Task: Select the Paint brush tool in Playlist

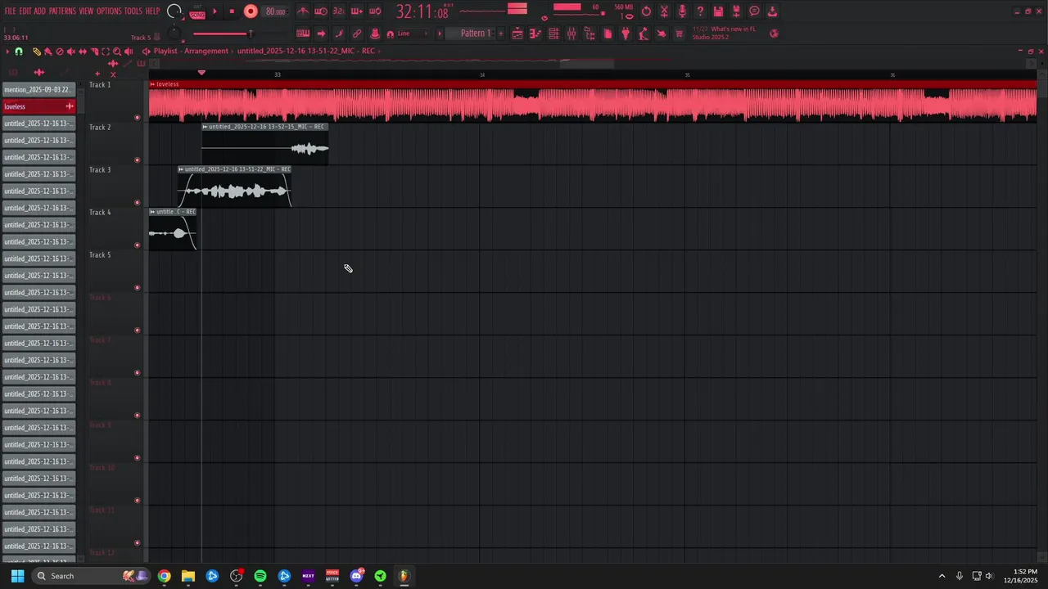Action: click(47, 52)
